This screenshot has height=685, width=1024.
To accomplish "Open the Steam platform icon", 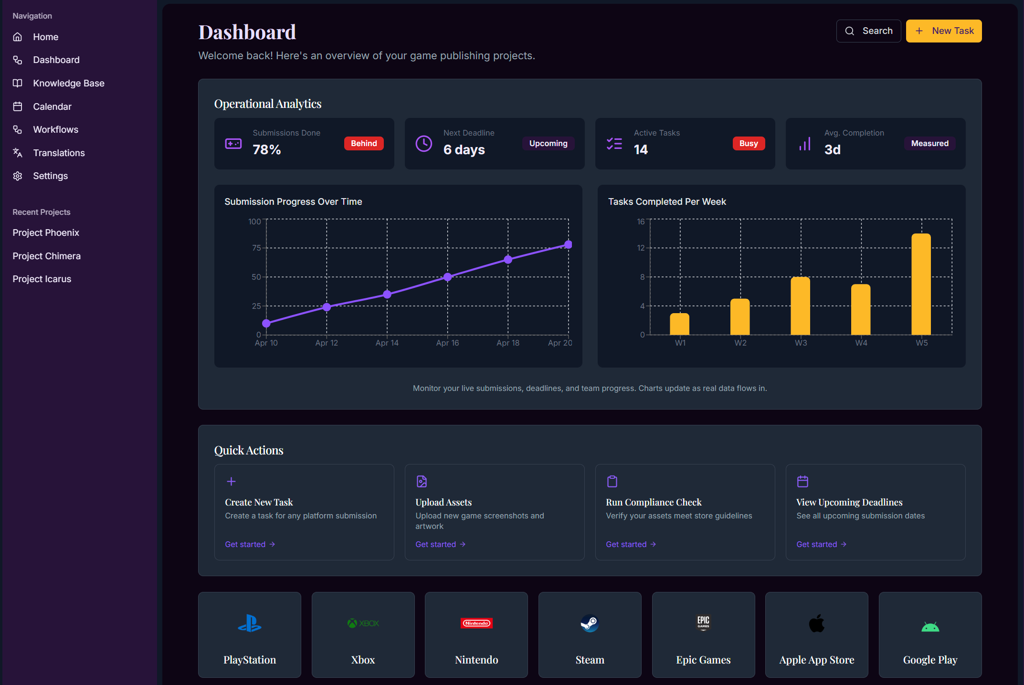I will (590, 623).
